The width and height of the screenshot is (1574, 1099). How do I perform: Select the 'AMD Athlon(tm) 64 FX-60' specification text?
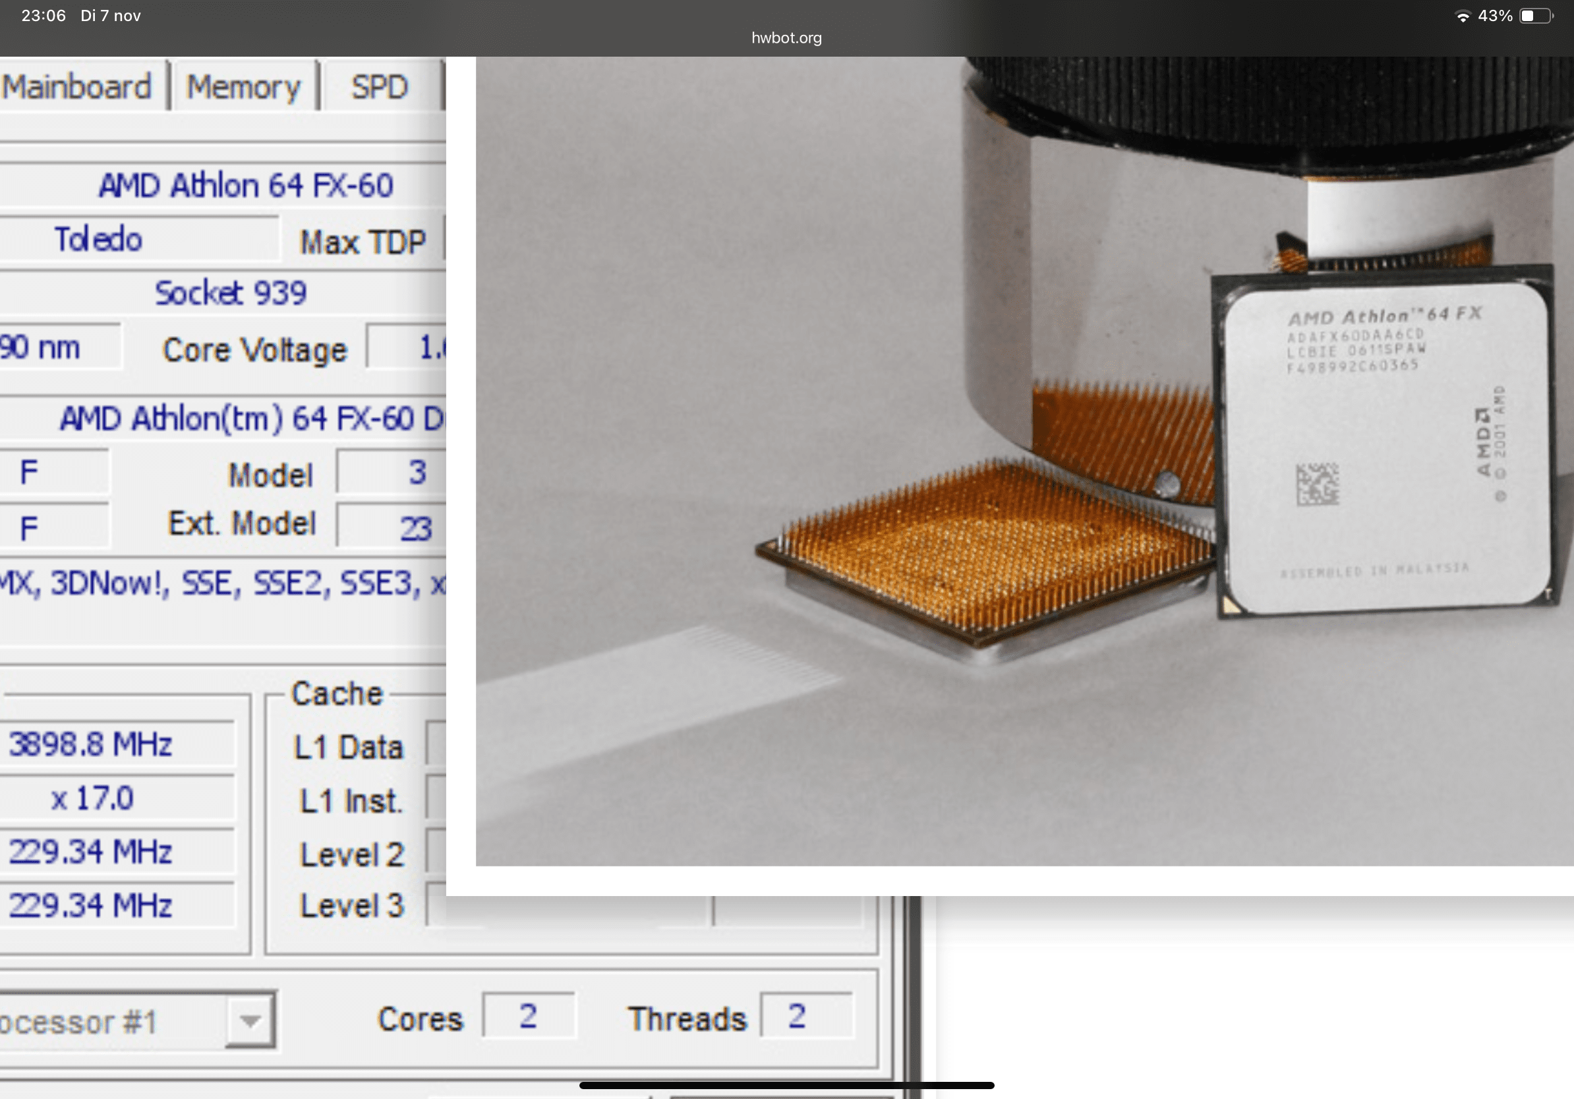237,418
